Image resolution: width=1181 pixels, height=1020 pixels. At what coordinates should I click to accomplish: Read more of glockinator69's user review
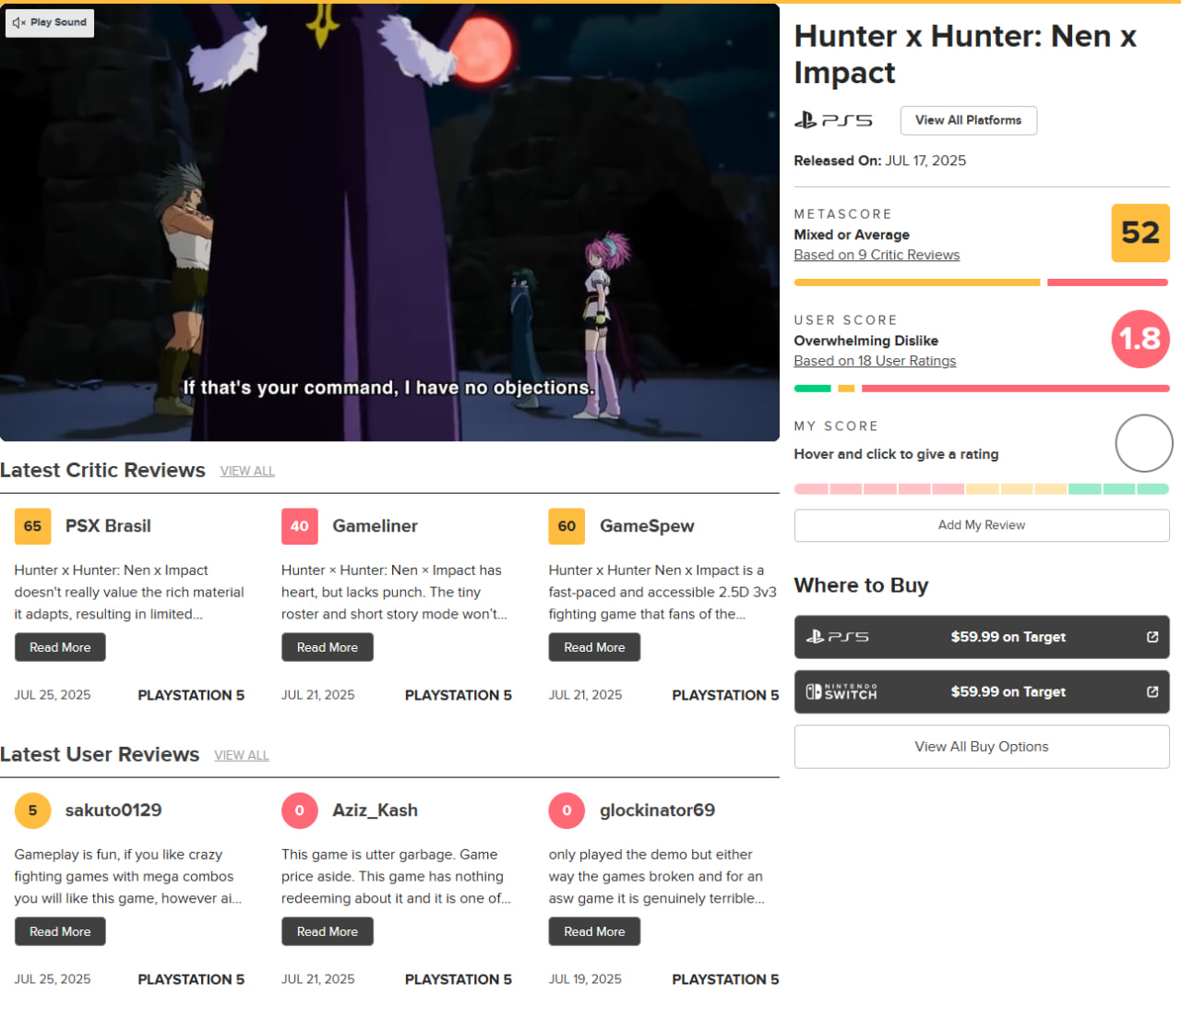594,931
